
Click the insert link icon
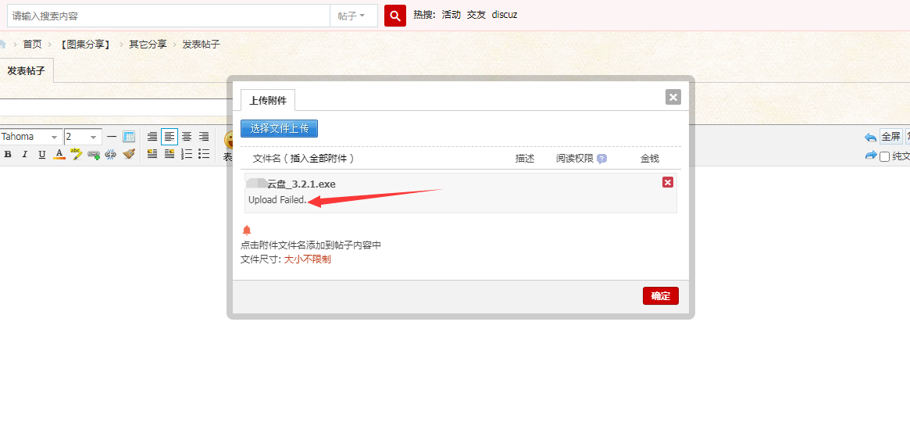94,155
